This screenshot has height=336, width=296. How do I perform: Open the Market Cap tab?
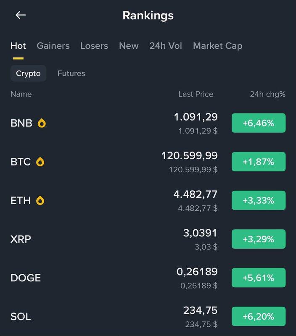[217, 46]
